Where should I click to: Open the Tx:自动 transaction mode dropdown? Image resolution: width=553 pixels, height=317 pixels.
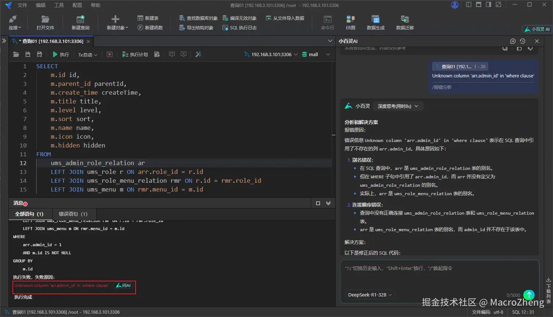(x=88, y=55)
